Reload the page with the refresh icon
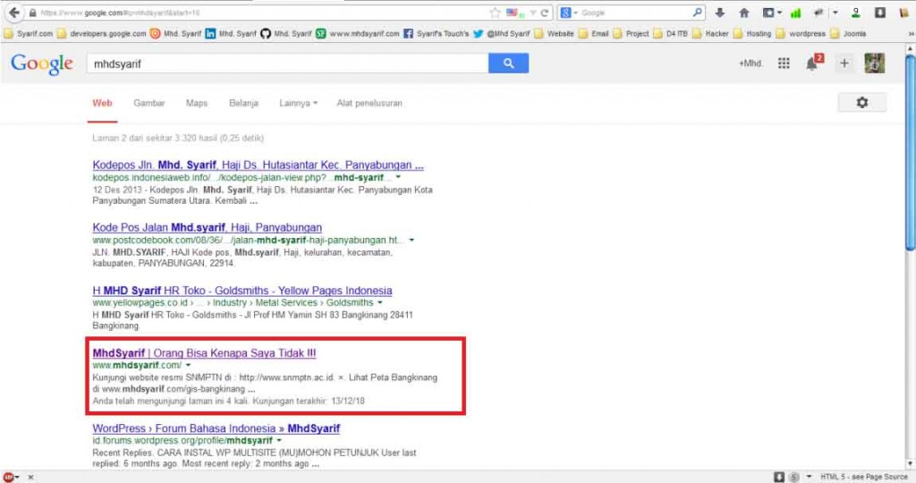This screenshot has width=916, height=483. tap(545, 13)
